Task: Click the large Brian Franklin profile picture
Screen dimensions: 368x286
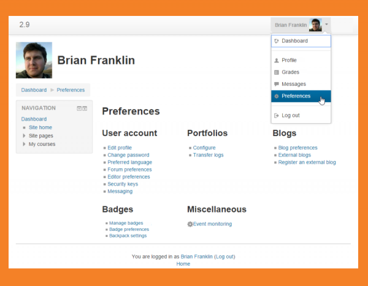Action: 34,60
